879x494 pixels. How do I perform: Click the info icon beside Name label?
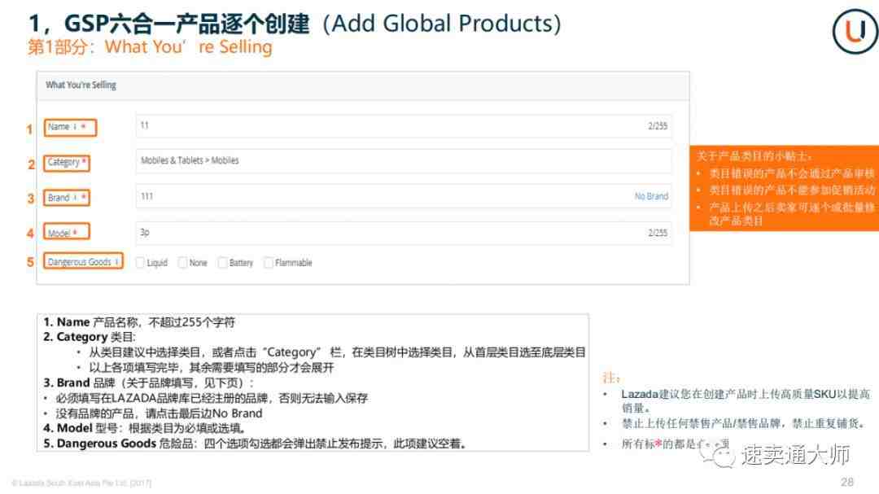tap(75, 127)
